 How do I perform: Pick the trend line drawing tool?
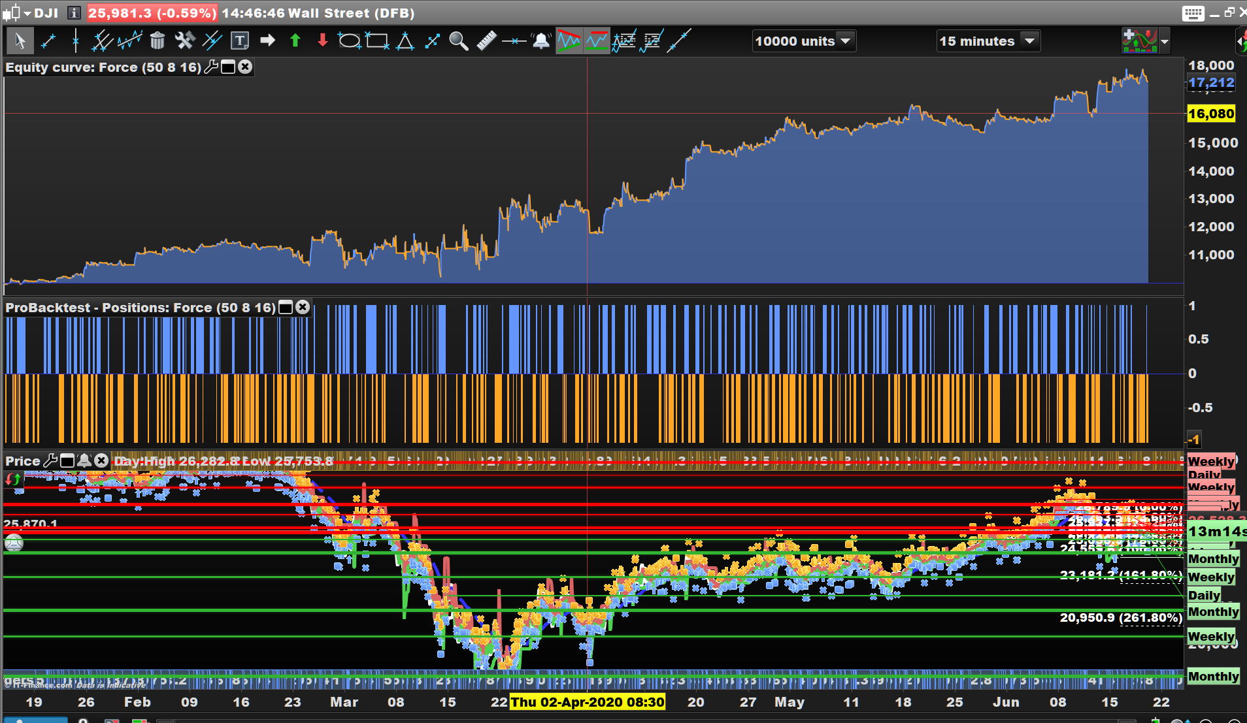coord(48,41)
